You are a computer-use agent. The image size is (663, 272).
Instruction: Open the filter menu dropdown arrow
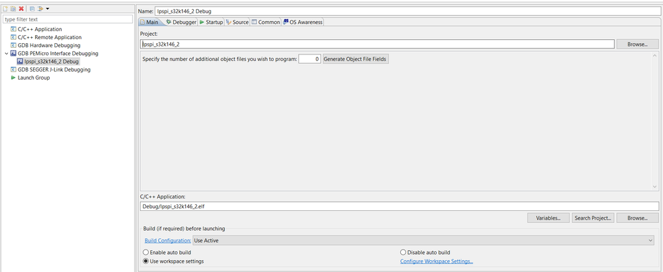tap(48, 9)
